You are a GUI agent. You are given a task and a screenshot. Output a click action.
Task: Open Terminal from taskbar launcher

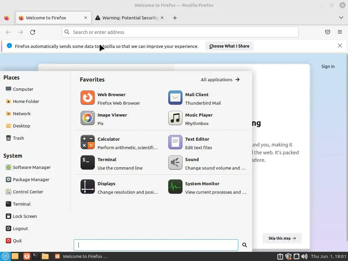(36, 256)
